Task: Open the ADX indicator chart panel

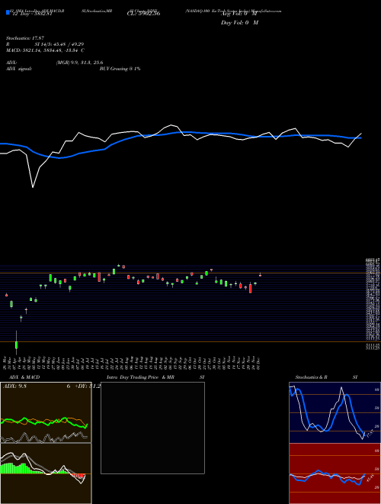Action: 46,412
